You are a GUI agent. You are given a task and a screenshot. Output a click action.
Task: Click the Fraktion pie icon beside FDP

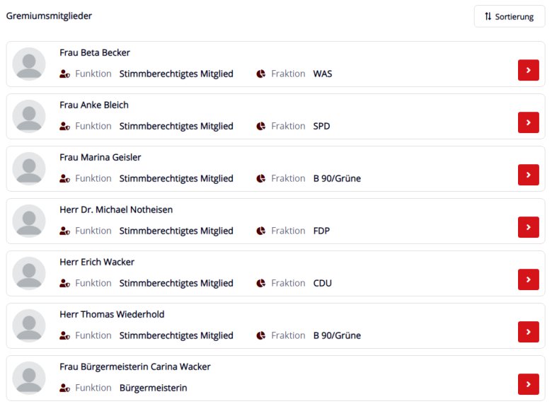pyautogui.click(x=261, y=231)
